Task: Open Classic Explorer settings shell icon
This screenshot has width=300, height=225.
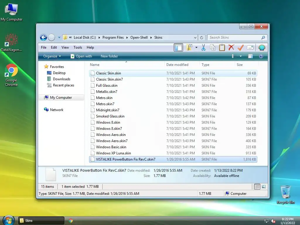Action: tap(262, 47)
